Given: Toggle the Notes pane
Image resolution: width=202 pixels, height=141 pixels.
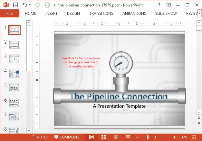Looking at the screenshot, I should [40, 137].
